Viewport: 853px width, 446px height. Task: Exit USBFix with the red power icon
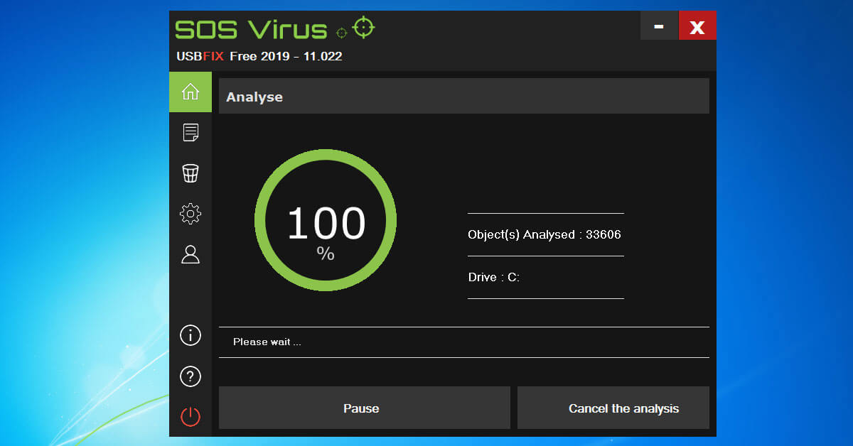pyautogui.click(x=190, y=417)
